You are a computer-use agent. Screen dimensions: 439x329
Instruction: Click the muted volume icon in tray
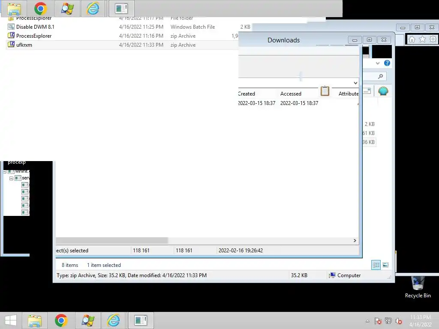point(399,321)
